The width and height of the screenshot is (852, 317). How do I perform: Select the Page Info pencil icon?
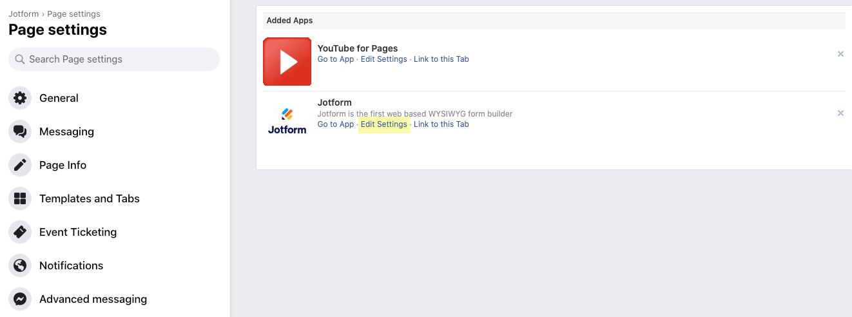click(20, 165)
